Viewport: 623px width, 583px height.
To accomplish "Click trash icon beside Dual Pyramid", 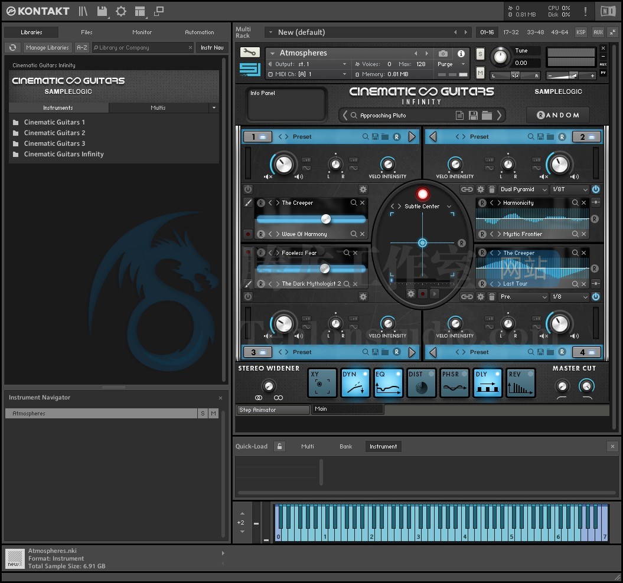I will click(x=491, y=189).
